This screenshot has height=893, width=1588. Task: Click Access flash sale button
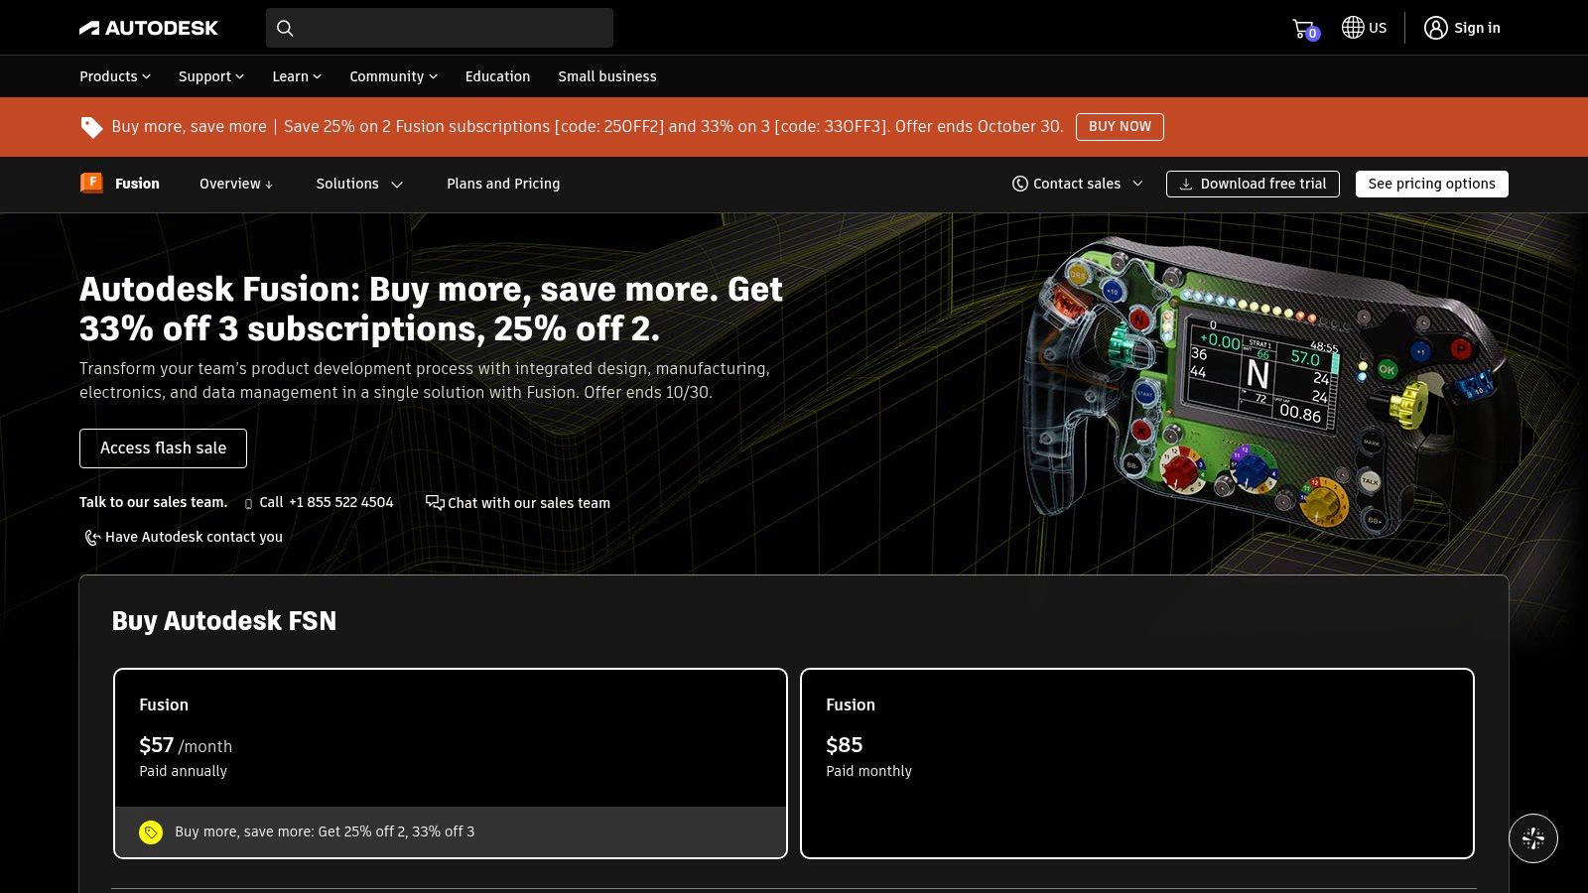[x=163, y=448]
